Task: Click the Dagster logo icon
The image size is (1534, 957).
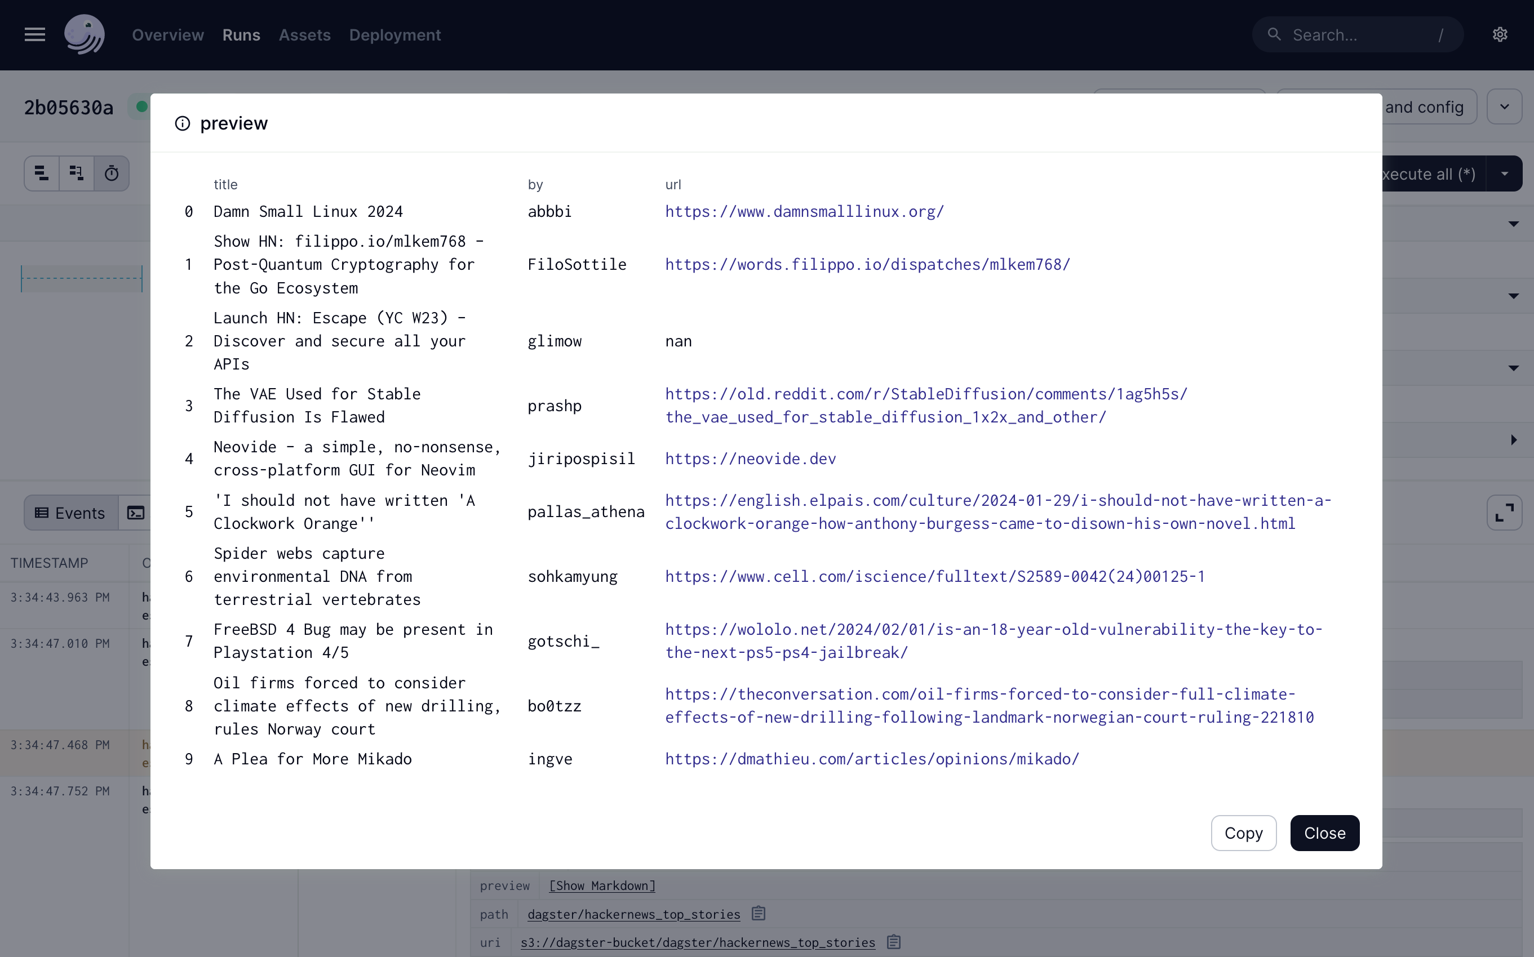Action: [84, 35]
